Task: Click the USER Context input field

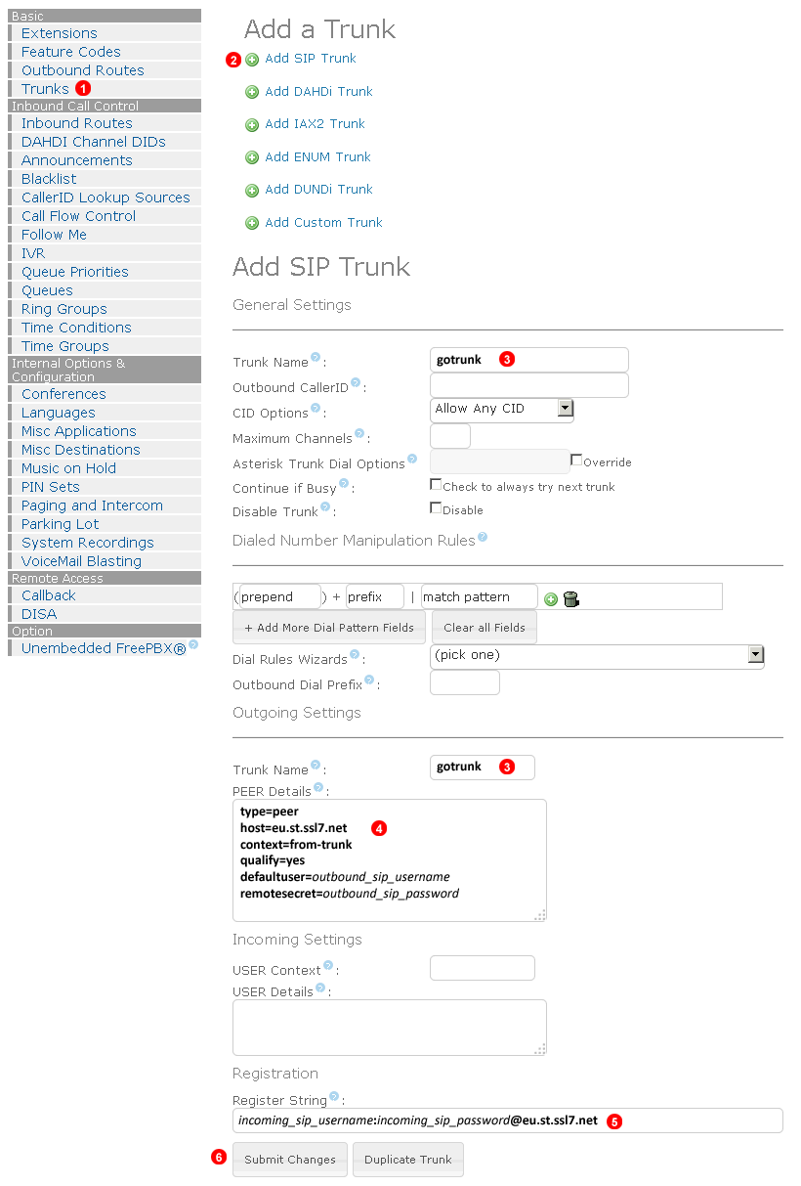Action: pos(483,968)
